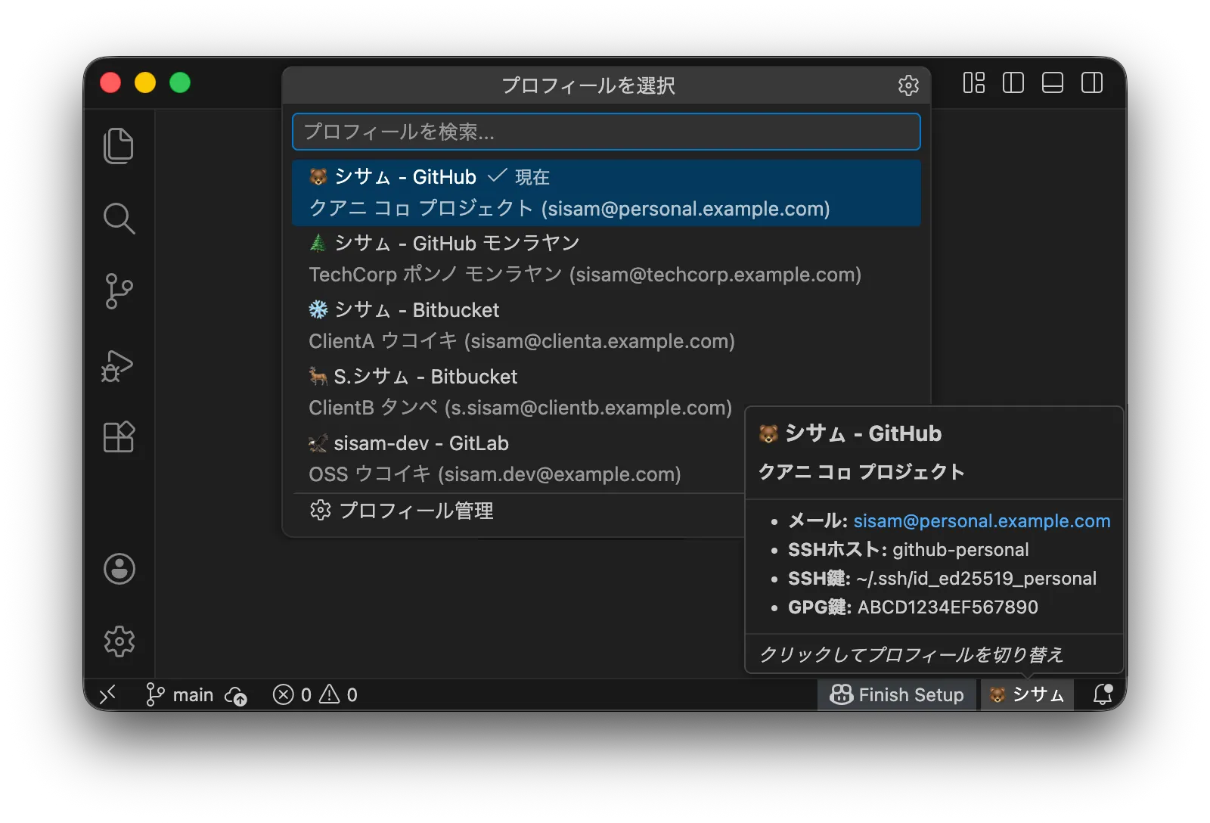Toggle the bottom panel
1210x823 pixels.
pos(1053,82)
